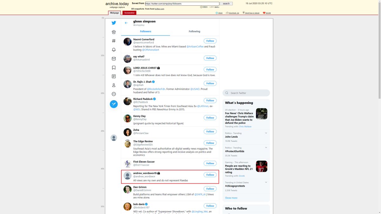
Task: Follow andrew_wordsworth
Action: (x=210, y=175)
